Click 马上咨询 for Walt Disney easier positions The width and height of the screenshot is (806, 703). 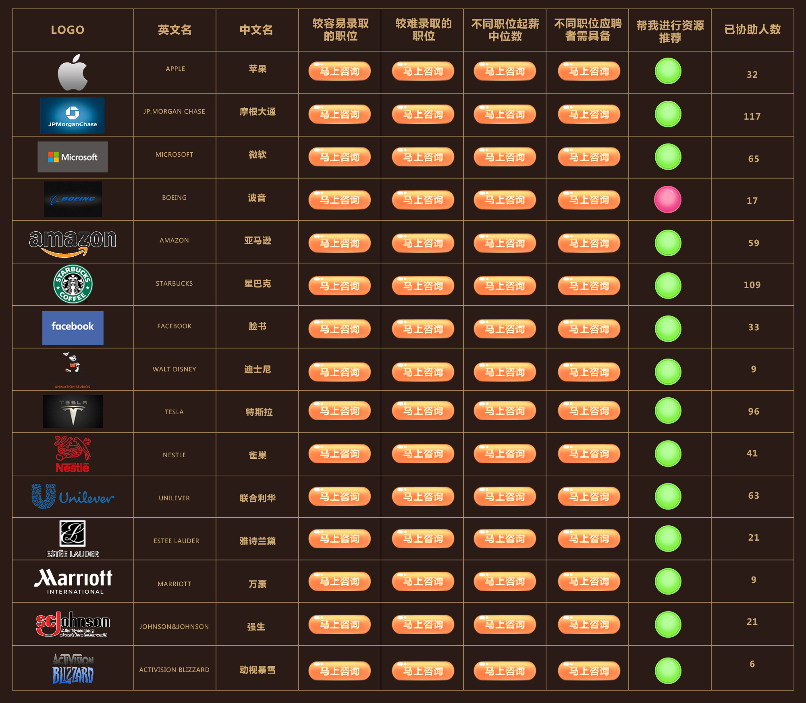point(340,372)
